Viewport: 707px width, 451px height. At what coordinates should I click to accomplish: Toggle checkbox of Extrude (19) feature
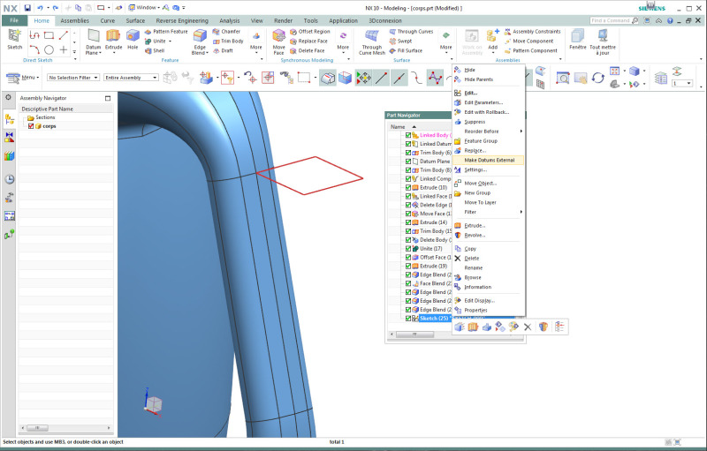click(x=408, y=266)
